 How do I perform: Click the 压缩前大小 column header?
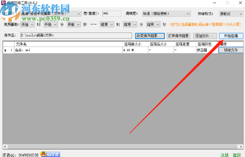pos(135,44)
